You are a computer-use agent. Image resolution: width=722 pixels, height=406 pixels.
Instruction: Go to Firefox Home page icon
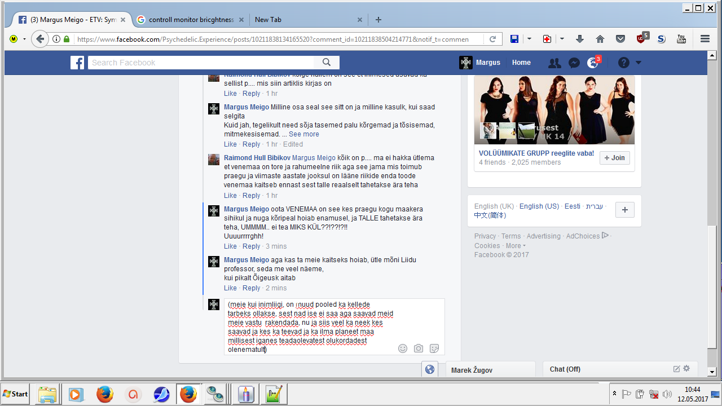pos(600,39)
